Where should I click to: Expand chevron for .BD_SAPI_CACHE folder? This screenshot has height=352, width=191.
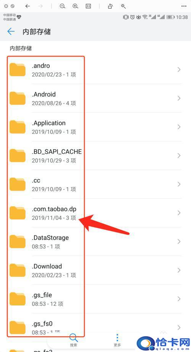pyautogui.click(x=179, y=156)
